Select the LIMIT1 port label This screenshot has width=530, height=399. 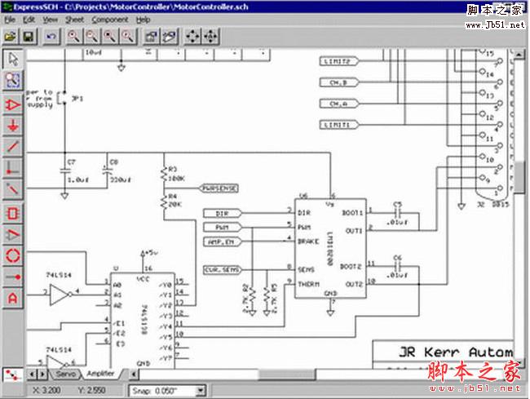click(x=338, y=125)
